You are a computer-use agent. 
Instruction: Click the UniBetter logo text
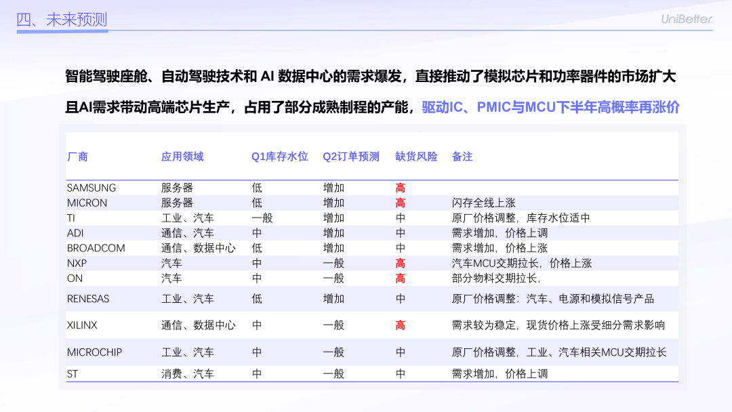(686, 19)
